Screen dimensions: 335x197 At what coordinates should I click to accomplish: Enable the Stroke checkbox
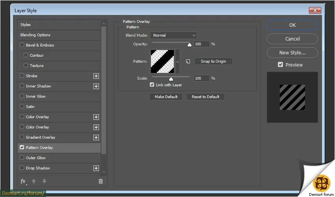tap(22, 76)
